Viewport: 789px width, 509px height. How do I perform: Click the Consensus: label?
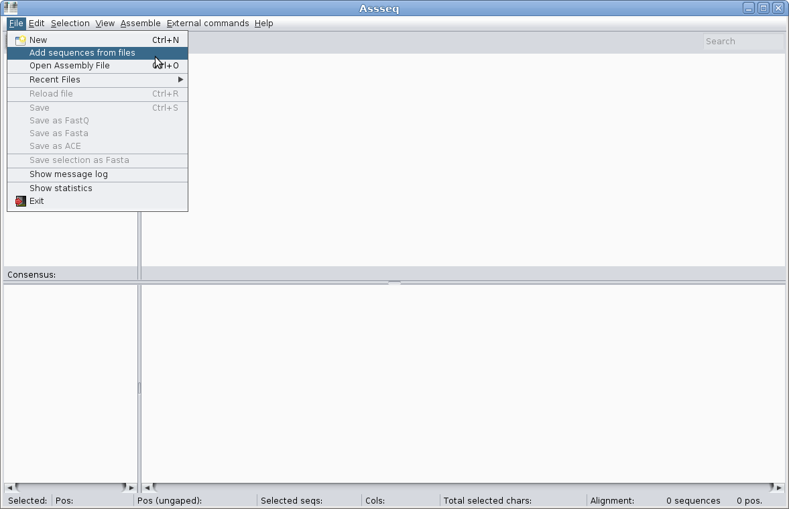[x=32, y=275]
